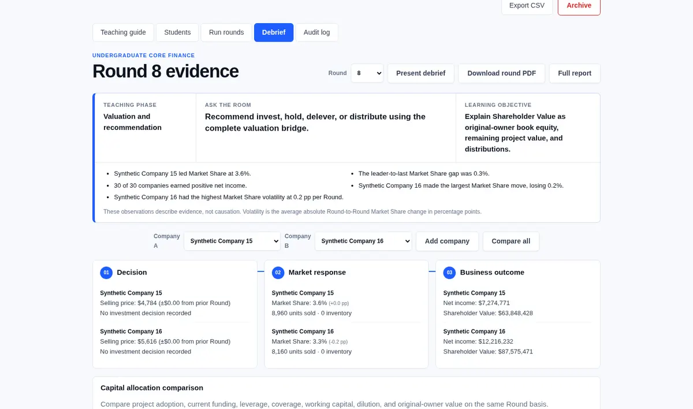Select the Market response card heading
The width and height of the screenshot is (693, 409).
[317, 273]
